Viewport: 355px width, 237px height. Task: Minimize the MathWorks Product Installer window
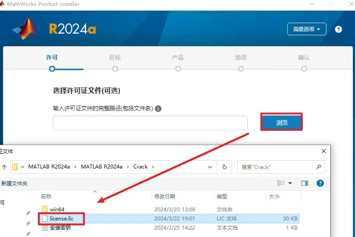point(312,4)
